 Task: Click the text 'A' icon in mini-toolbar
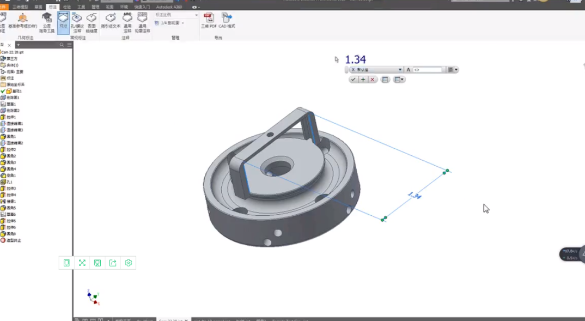pos(408,70)
